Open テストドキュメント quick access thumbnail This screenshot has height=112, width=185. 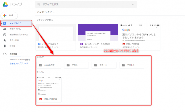[x=56, y=32]
